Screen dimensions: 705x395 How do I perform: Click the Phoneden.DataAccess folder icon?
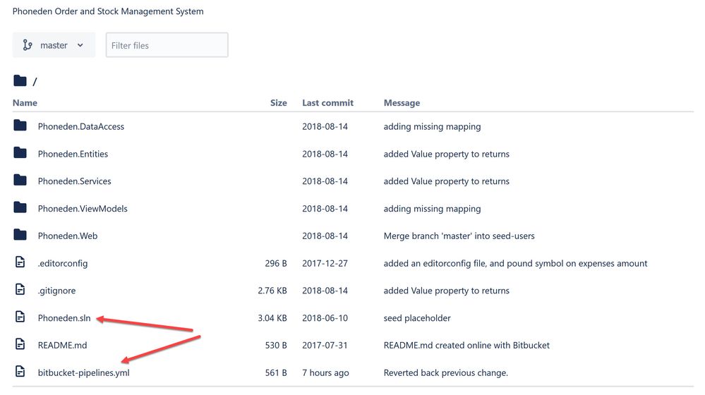[x=20, y=126]
